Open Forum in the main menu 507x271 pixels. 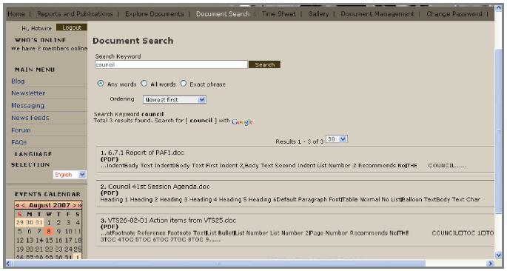click(x=21, y=130)
